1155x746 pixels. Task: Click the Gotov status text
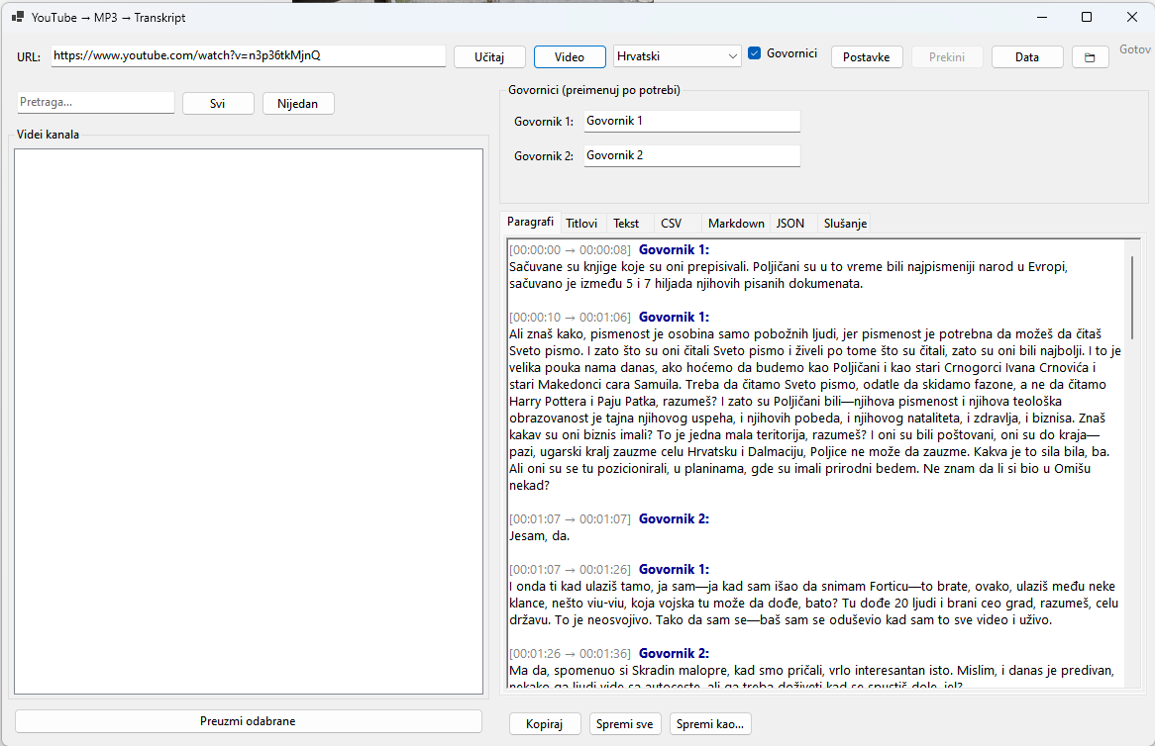coord(1135,49)
